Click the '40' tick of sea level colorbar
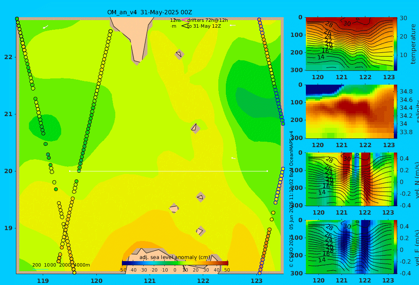Screen dimensions: 419x285 (217, 270)
